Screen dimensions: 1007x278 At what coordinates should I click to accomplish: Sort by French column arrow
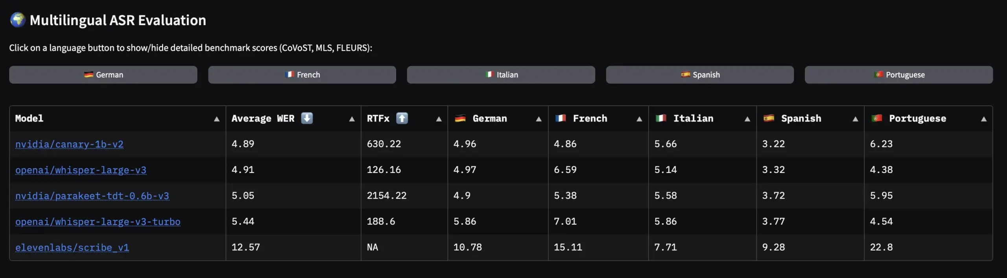[x=640, y=119]
